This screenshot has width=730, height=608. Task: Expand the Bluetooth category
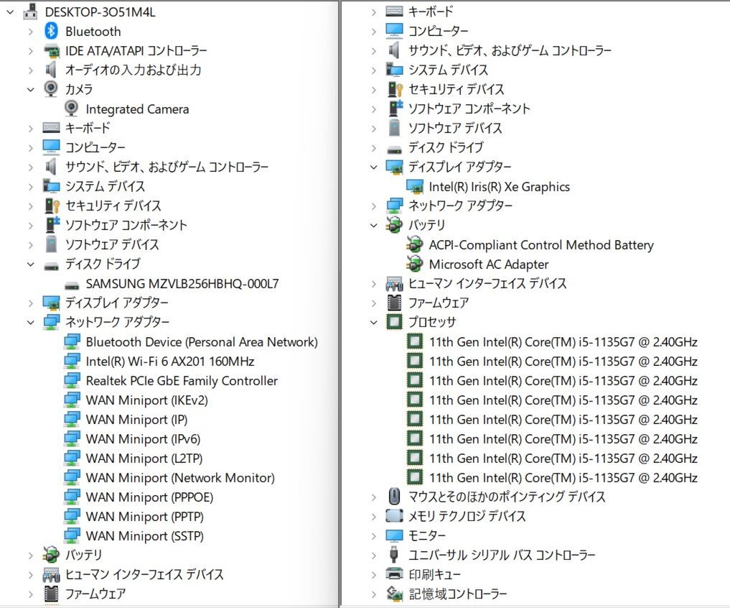point(30,32)
